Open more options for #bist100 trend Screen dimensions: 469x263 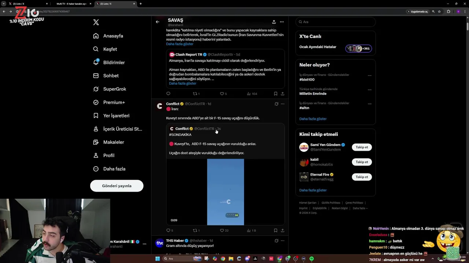(369, 76)
